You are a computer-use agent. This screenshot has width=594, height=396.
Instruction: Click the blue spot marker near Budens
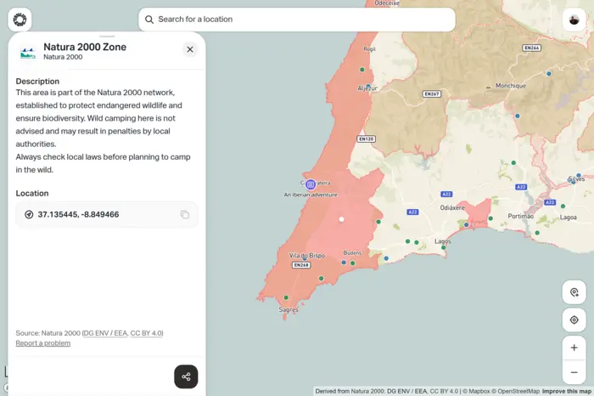[x=344, y=262]
